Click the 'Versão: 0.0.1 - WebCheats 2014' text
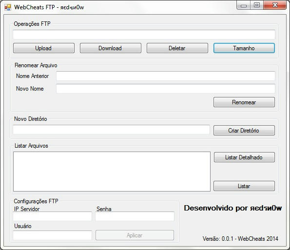This screenshot has width=290, height=250. (x=240, y=238)
